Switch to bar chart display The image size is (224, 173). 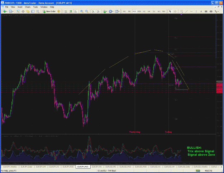(66, 11)
